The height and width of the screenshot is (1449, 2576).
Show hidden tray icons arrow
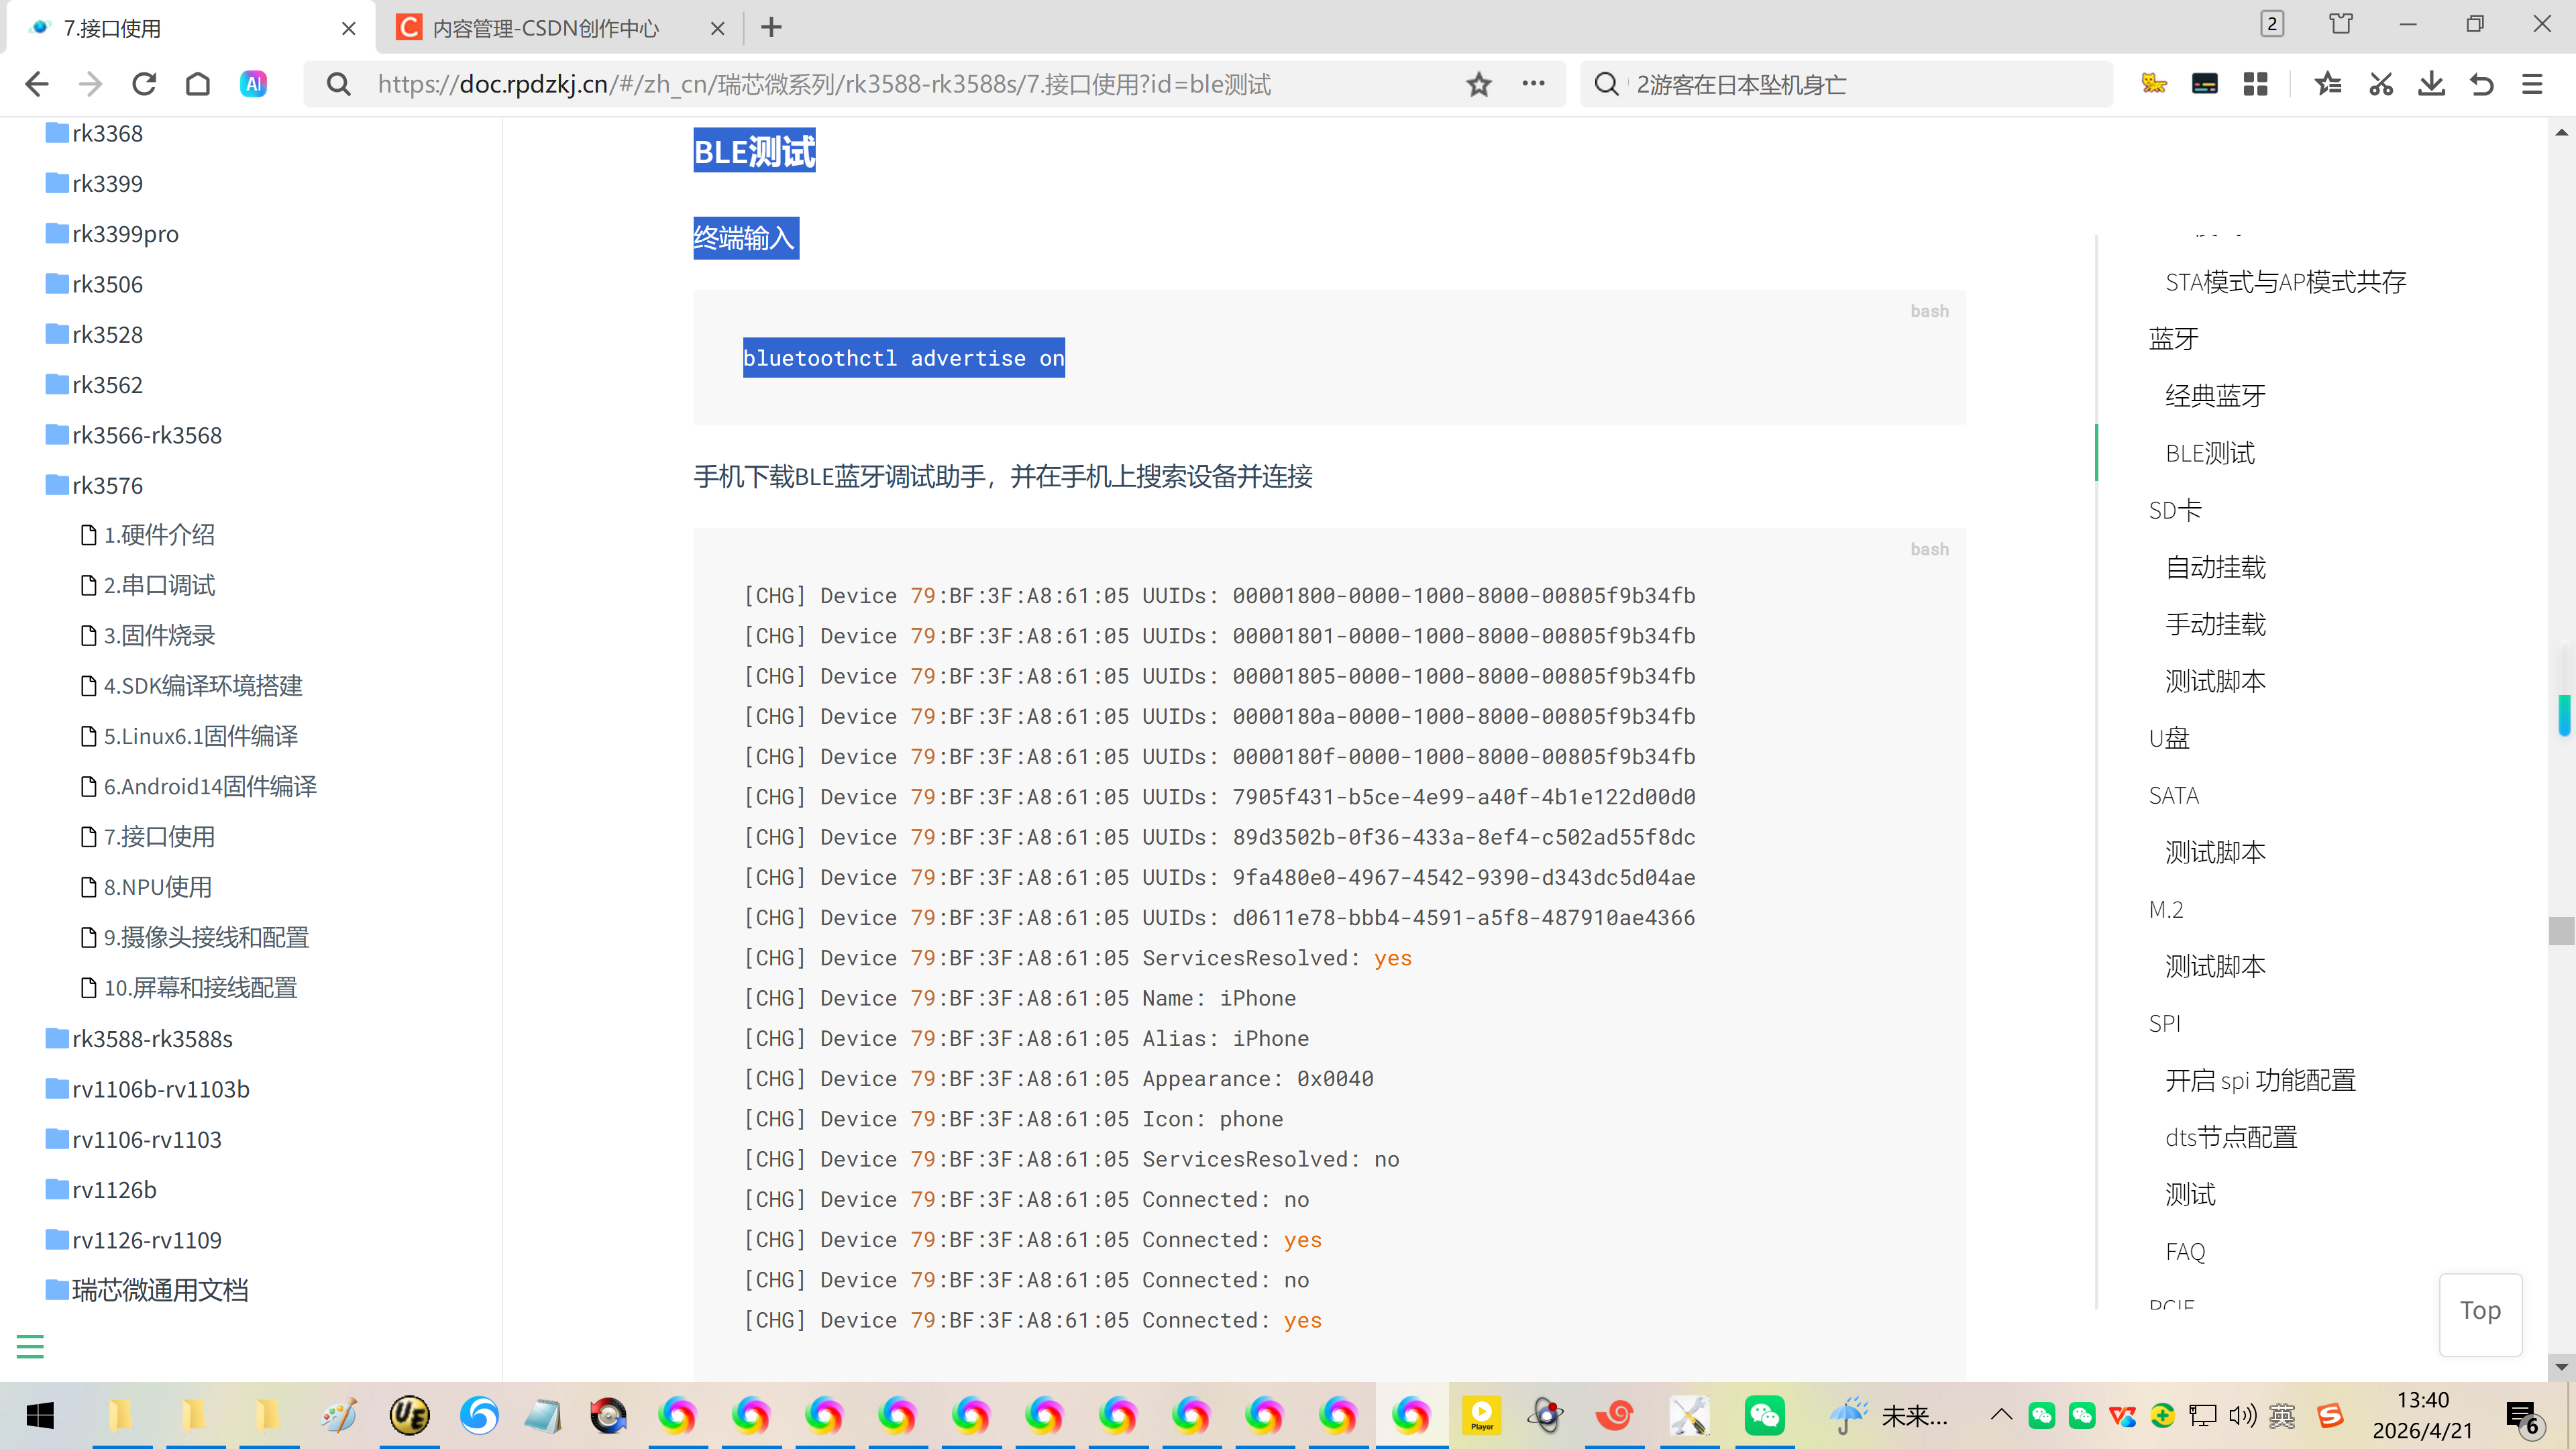coord(2001,1415)
